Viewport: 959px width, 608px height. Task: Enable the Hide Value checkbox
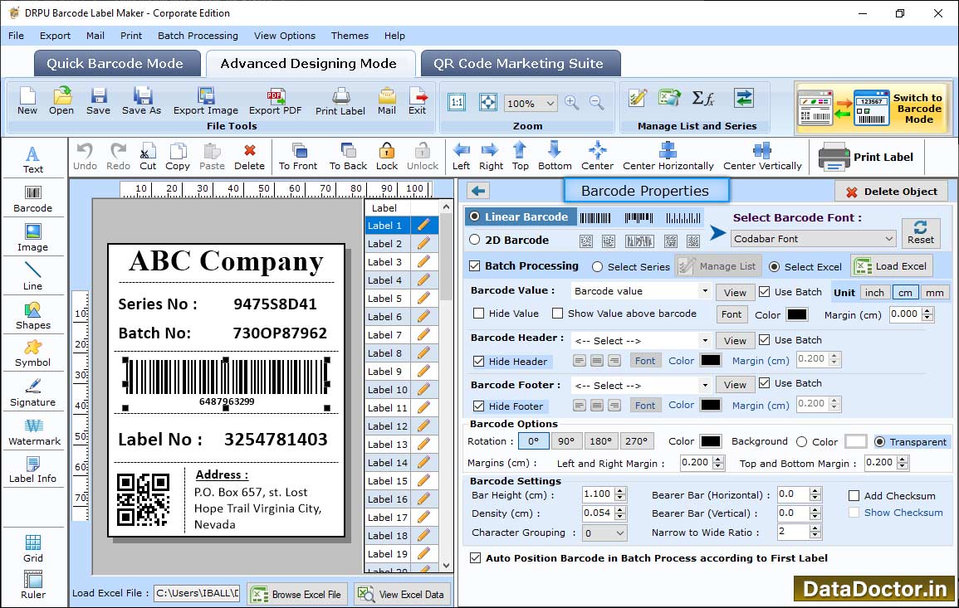tap(479, 314)
